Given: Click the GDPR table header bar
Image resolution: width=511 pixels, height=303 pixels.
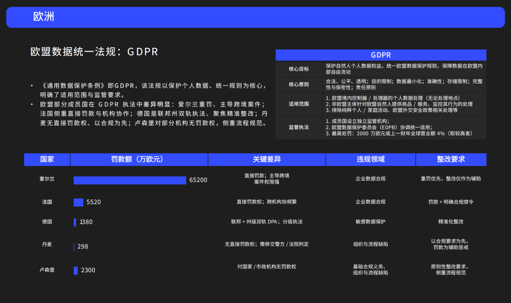Looking at the screenshot, I should point(381,55).
